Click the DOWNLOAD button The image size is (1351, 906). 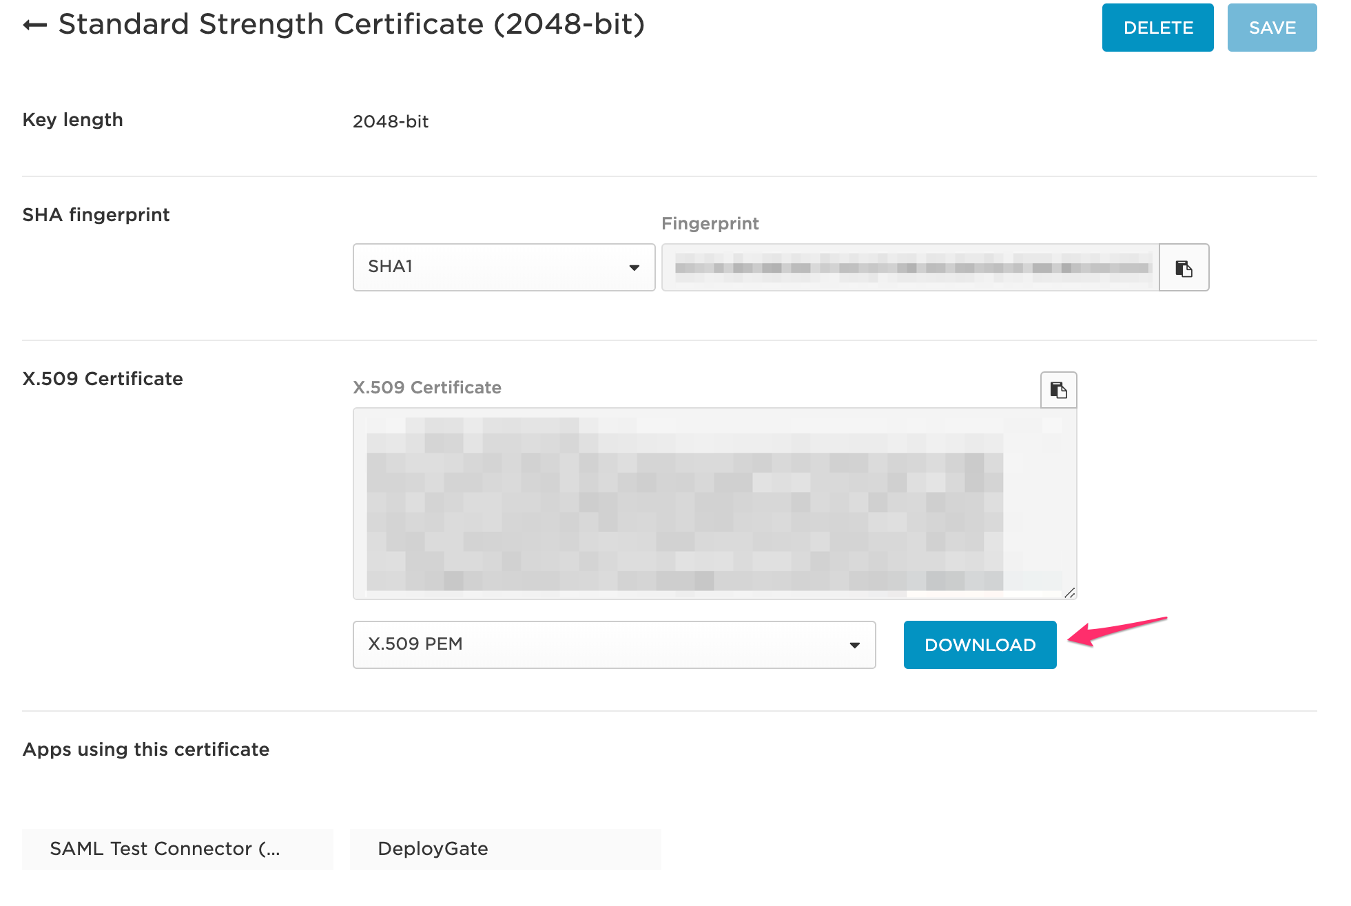979,645
